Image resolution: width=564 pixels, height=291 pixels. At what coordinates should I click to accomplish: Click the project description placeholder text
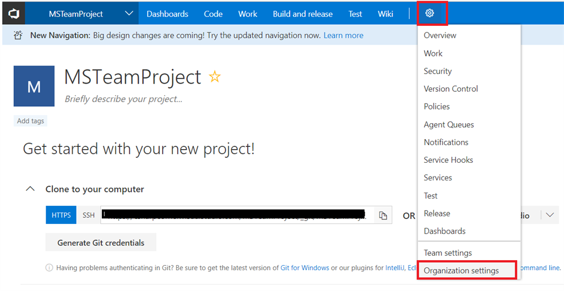click(x=123, y=99)
